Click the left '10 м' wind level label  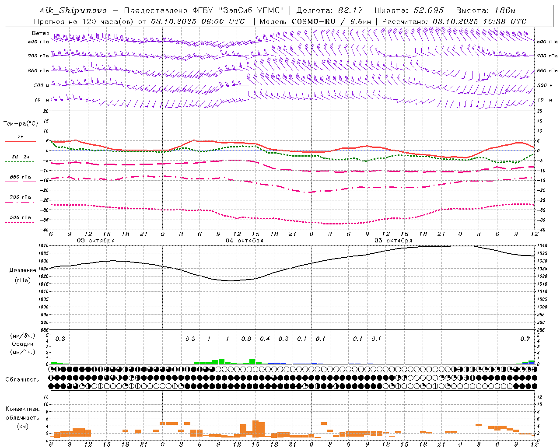point(42,100)
